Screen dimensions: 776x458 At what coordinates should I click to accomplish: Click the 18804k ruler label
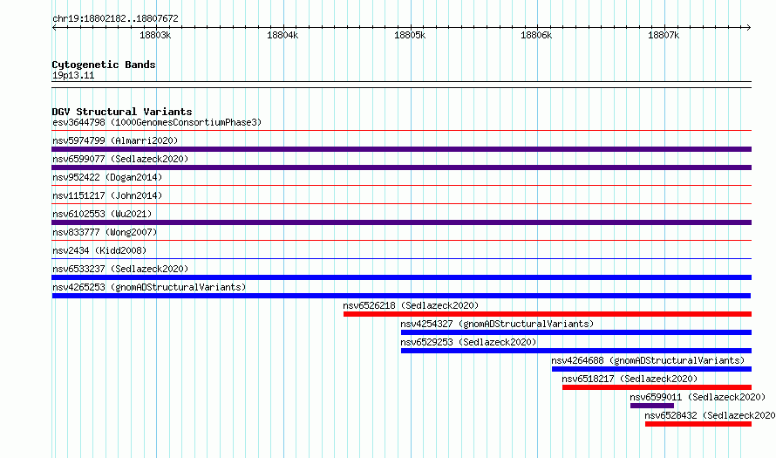point(282,35)
